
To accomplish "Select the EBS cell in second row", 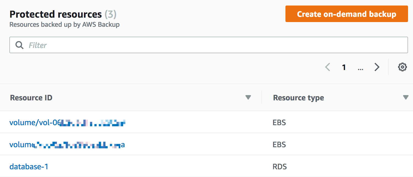I will click(x=279, y=144).
